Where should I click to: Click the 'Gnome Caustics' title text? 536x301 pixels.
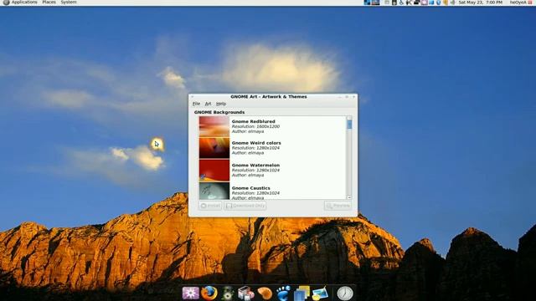click(251, 188)
